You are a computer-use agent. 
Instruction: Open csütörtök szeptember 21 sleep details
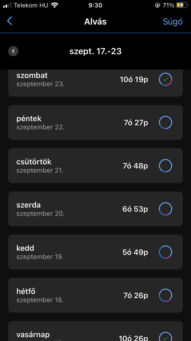pyautogui.click(x=76, y=166)
